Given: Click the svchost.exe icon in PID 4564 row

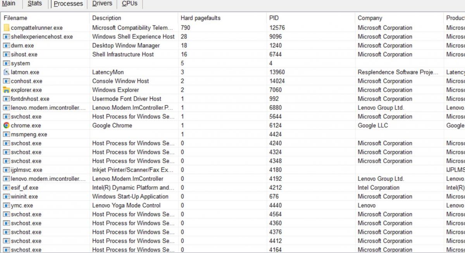Looking at the screenshot, I should (x=7, y=215).
